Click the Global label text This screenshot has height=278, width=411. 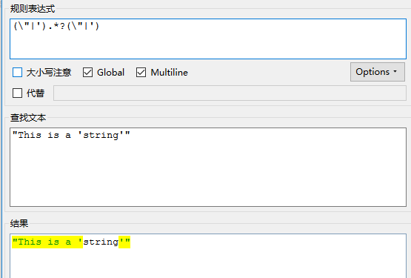coord(110,73)
